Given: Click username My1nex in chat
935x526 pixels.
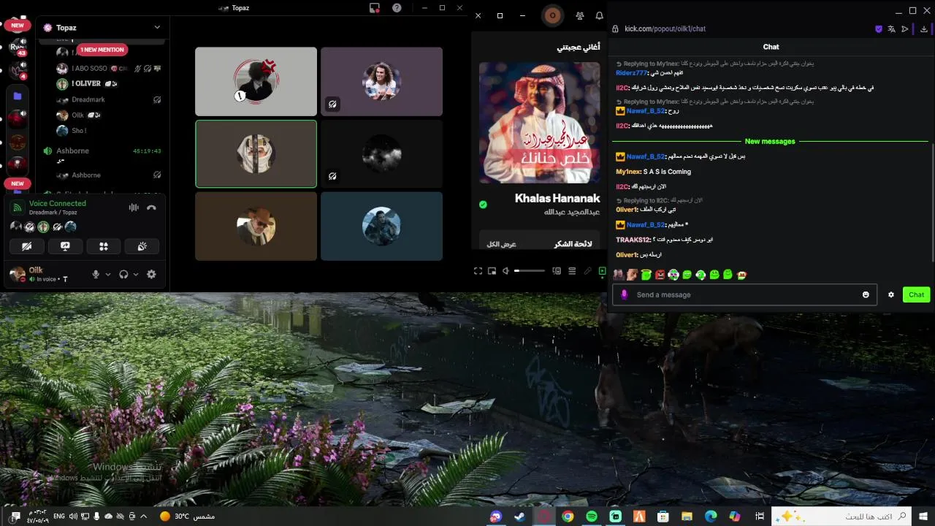Looking at the screenshot, I should (629, 172).
